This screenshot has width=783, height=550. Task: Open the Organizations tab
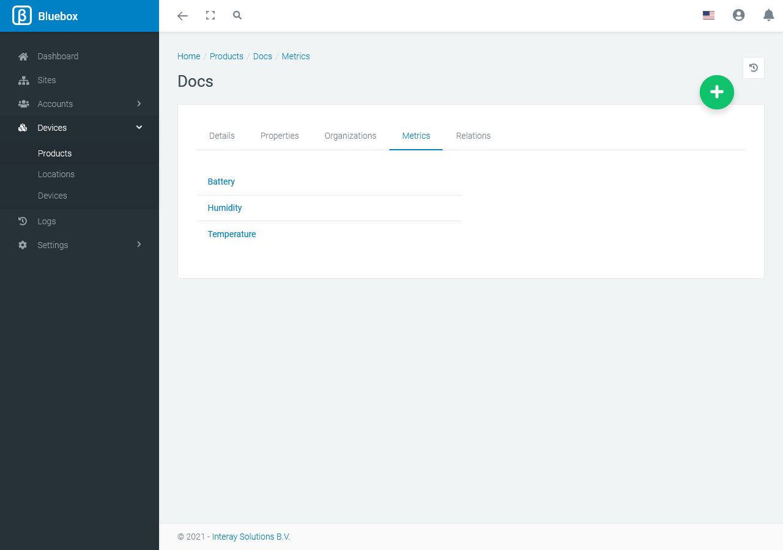(350, 136)
